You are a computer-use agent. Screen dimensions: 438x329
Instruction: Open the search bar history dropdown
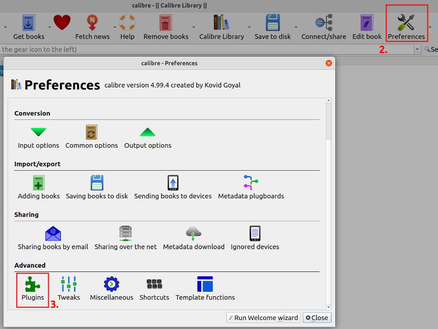[417, 49]
